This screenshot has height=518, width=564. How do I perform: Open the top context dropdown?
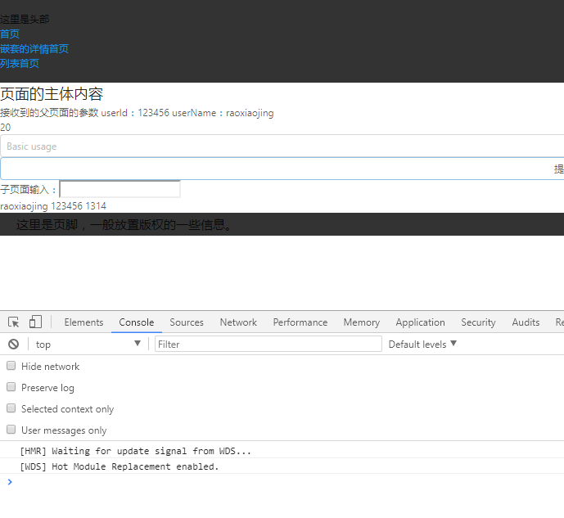[88, 345]
